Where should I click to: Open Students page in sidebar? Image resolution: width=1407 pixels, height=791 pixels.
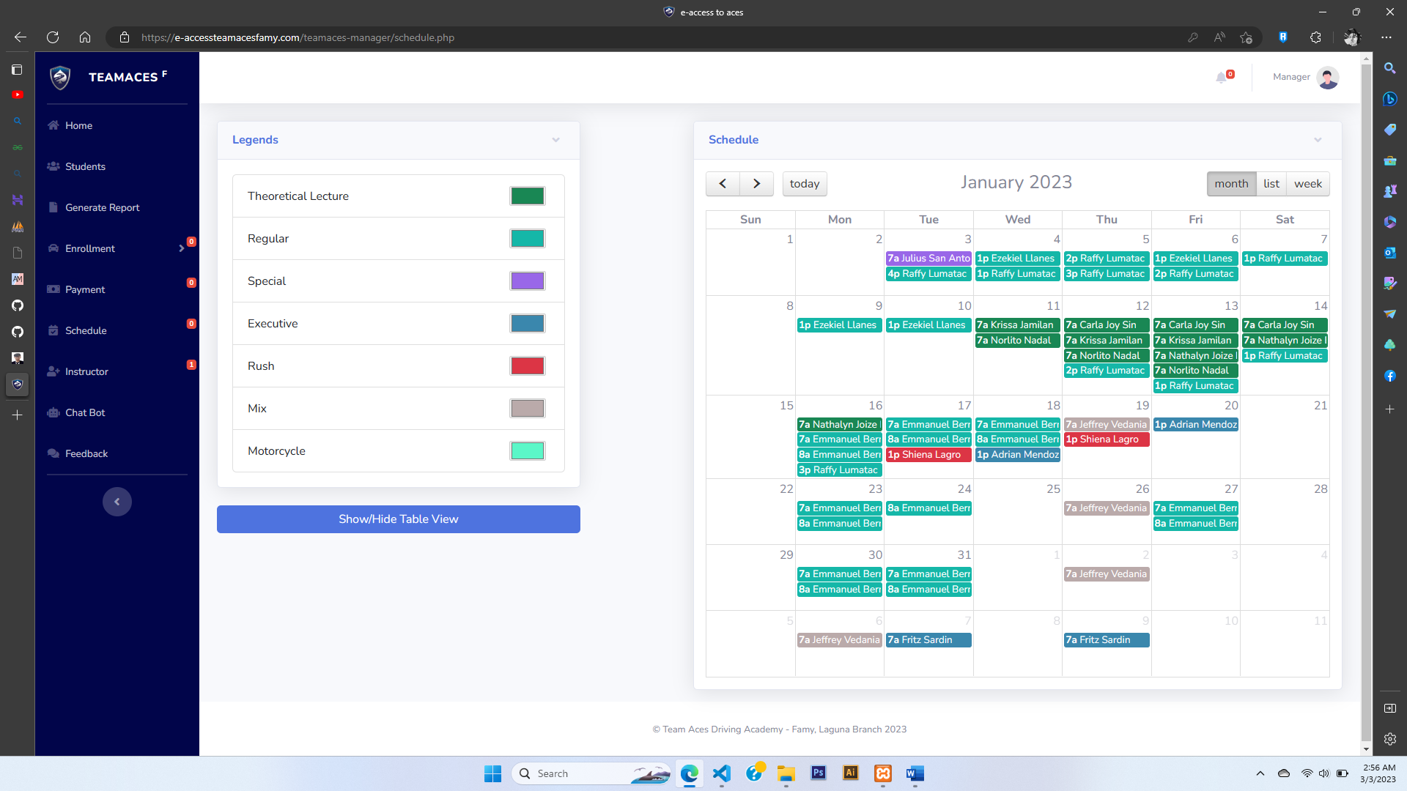tap(85, 166)
